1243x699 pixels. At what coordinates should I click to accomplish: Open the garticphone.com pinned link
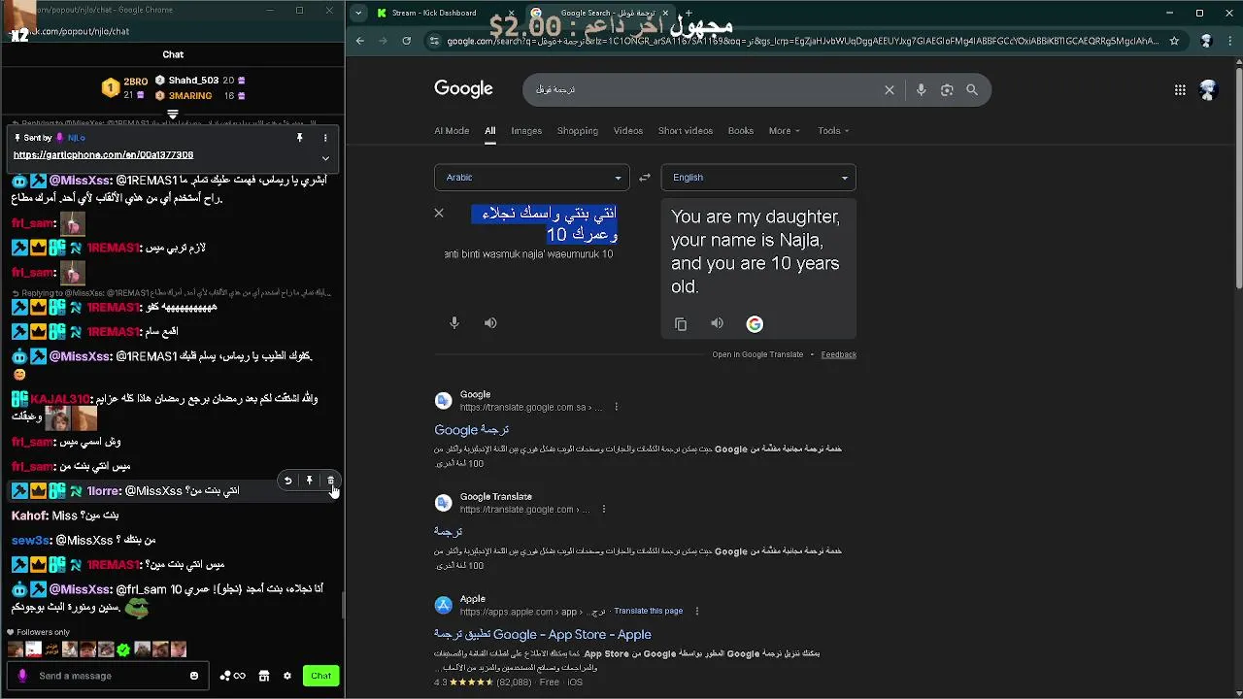(x=103, y=154)
